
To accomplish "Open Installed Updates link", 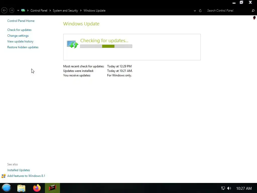I will [19, 170].
